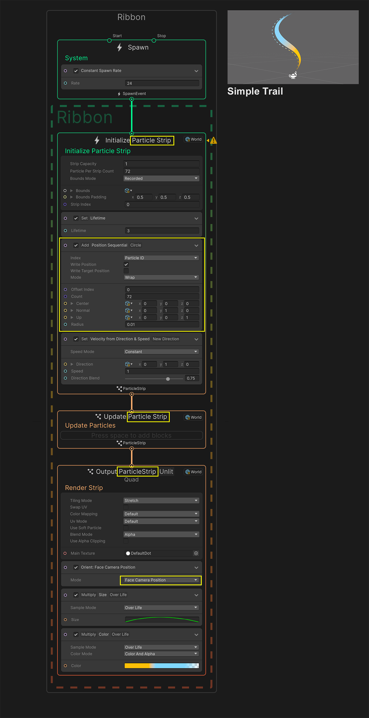This screenshot has width=369, height=718.
Task: Click the spawn Rate input field
Action: click(x=162, y=83)
